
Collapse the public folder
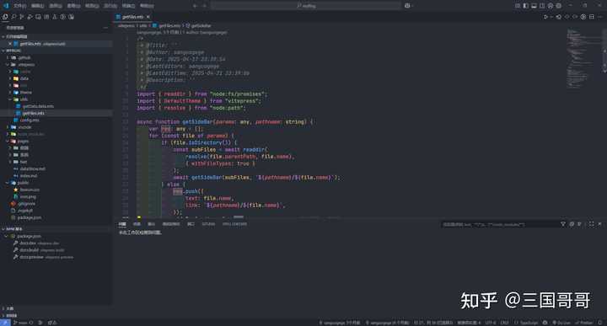[8, 183]
